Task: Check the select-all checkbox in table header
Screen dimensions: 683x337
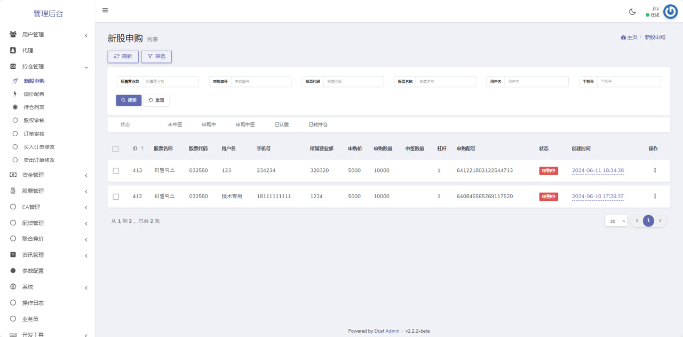Action: (x=116, y=149)
